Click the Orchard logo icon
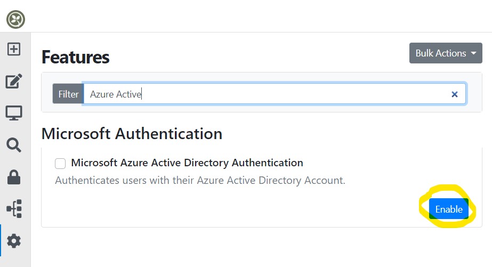 [x=15, y=20]
